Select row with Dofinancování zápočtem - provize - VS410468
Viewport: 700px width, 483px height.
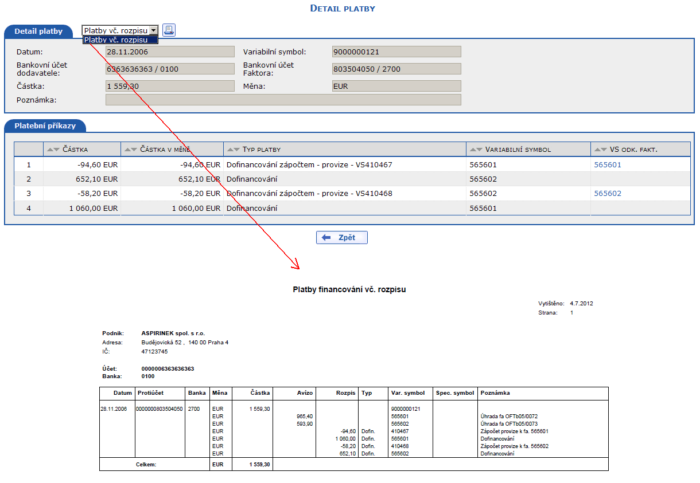tap(352, 193)
